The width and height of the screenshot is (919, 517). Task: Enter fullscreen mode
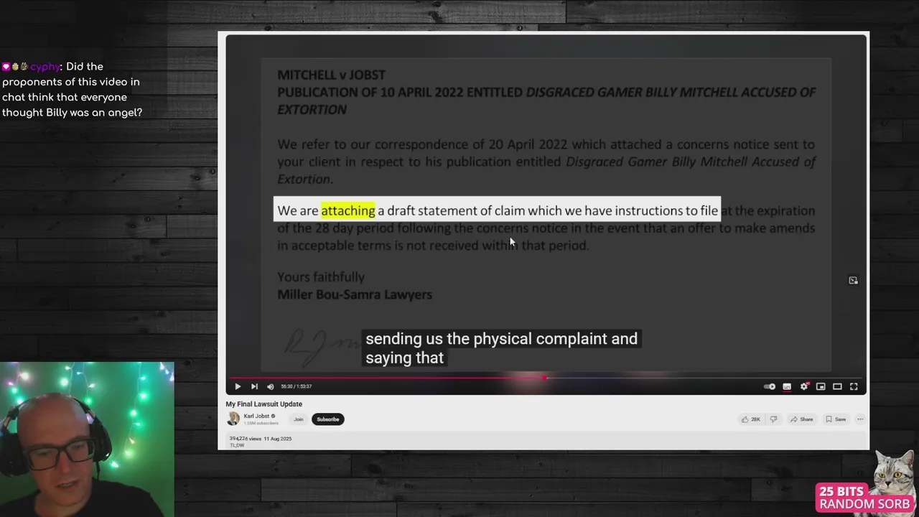[854, 386]
